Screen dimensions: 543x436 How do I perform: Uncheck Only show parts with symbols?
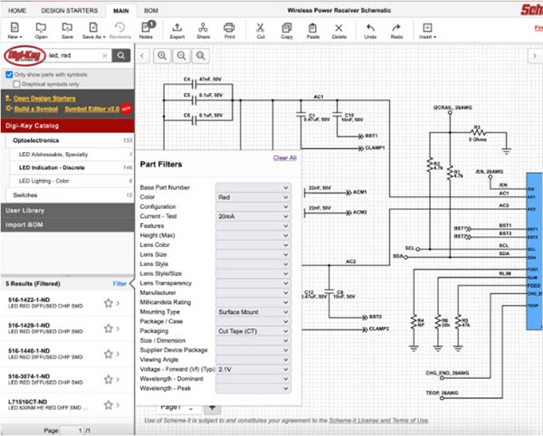tap(10, 74)
